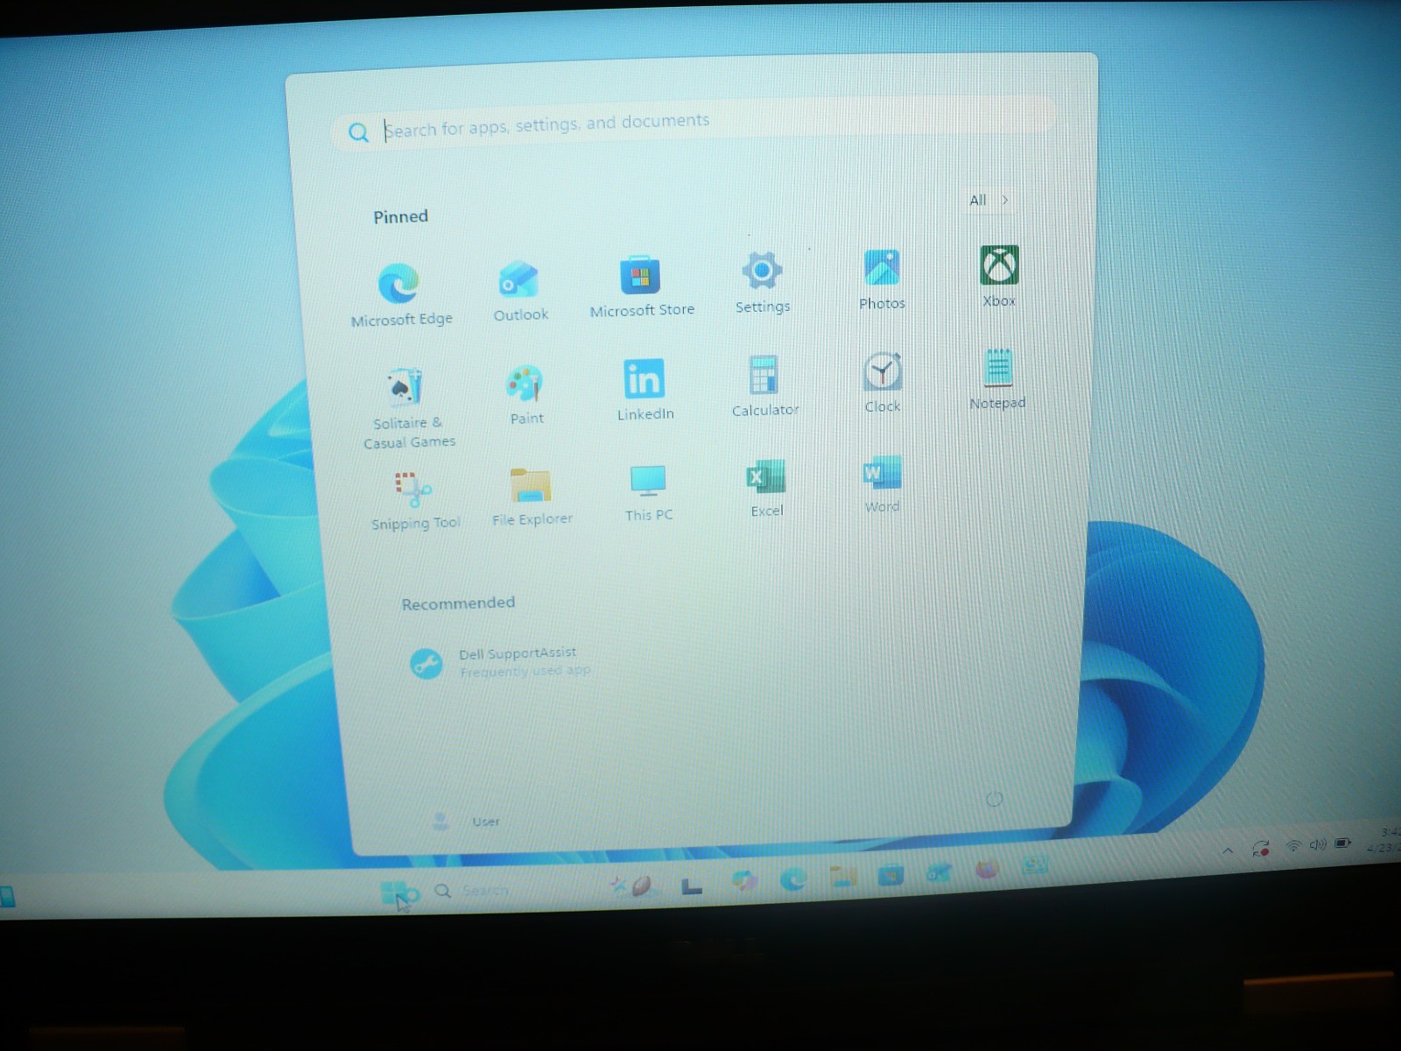Launch LinkedIn from pinned apps
The height and width of the screenshot is (1051, 1401).
[x=644, y=390]
